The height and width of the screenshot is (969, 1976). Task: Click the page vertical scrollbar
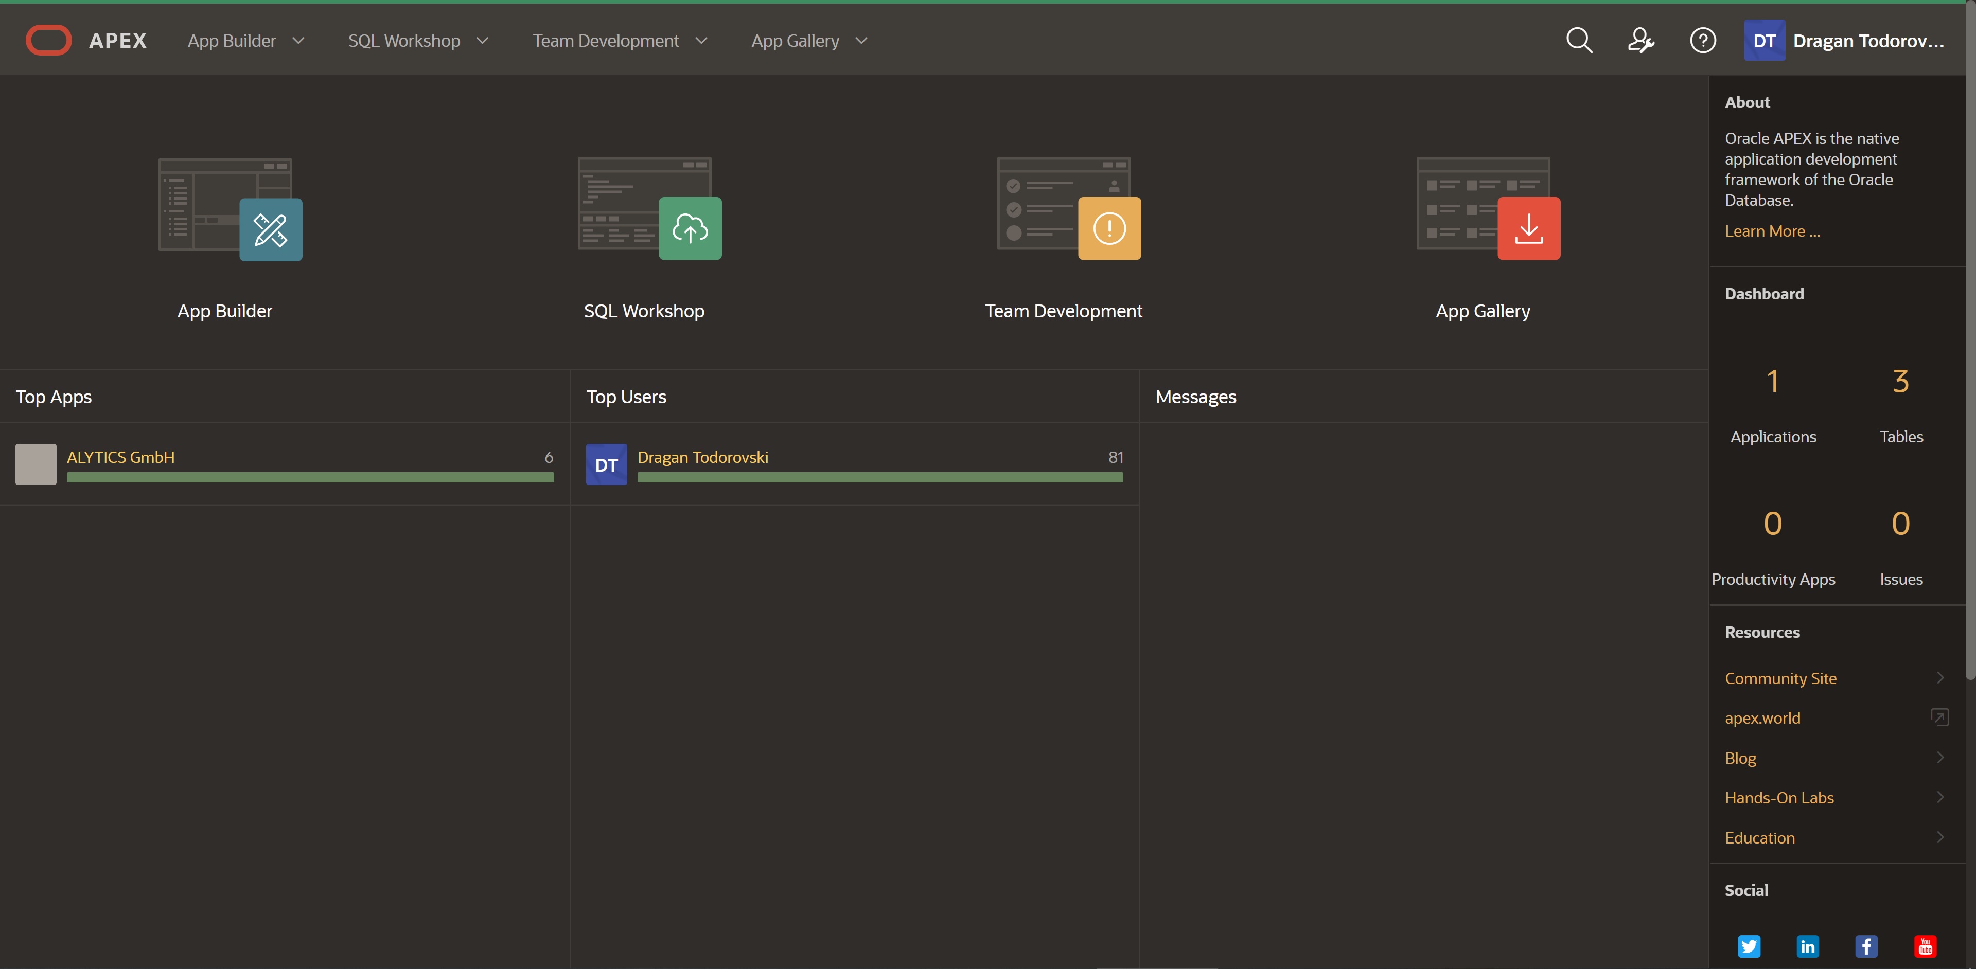[x=1970, y=340]
